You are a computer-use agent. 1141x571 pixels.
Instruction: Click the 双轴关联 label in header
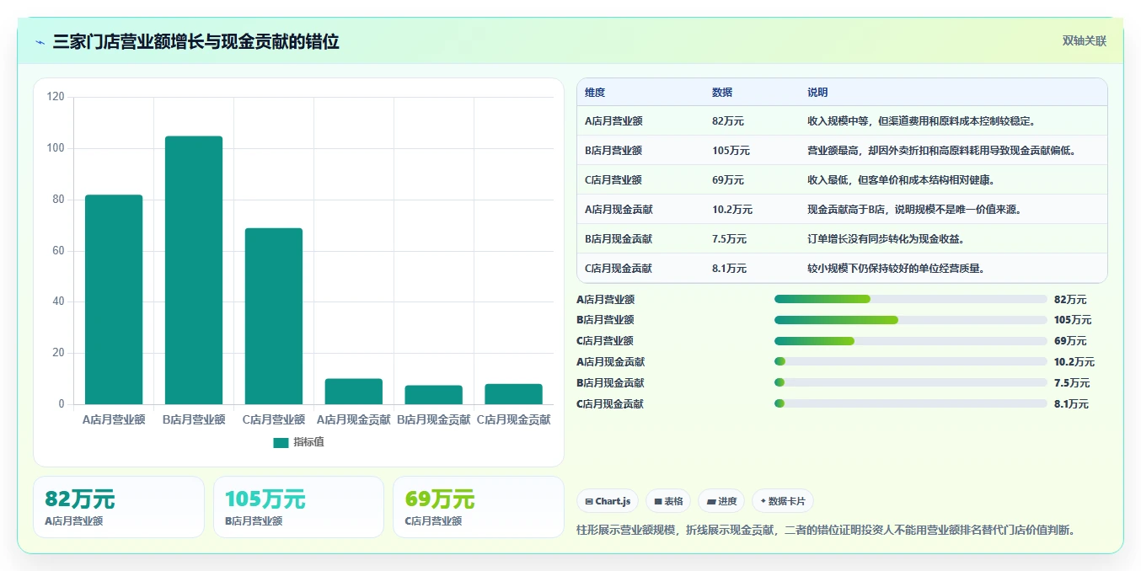1084,41
